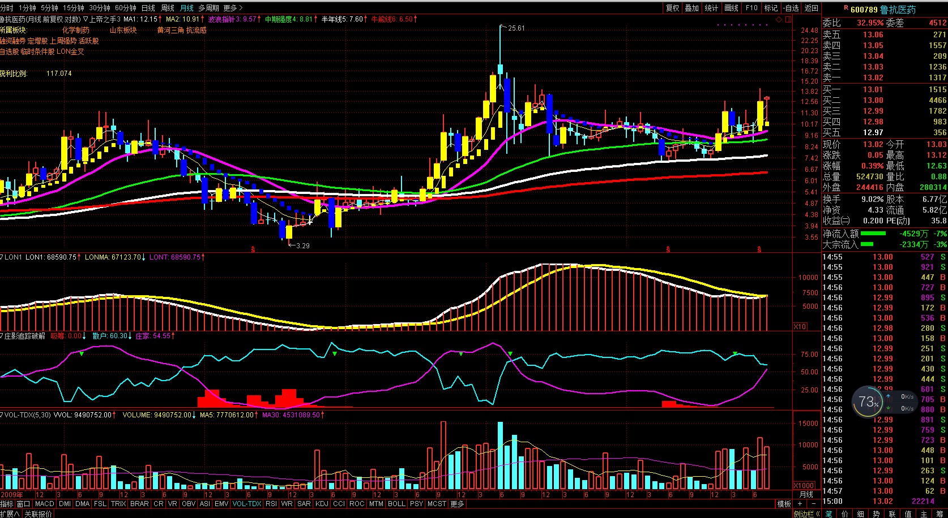Click the 73% circular monitor widget
This screenshot has width=948, height=518.
[x=868, y=402]
